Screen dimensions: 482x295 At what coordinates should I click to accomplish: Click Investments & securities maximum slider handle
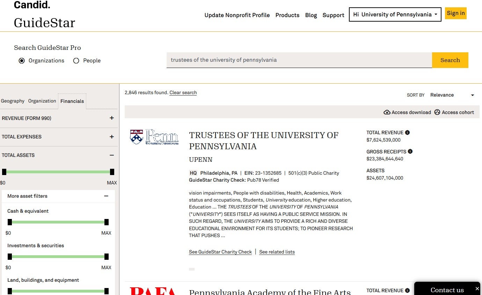pyautogui.click(x=107, y=257)
